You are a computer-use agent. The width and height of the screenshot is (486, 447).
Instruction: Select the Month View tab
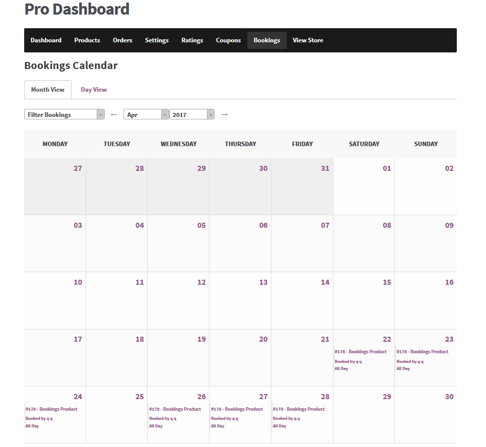click(x=48, y=90)
